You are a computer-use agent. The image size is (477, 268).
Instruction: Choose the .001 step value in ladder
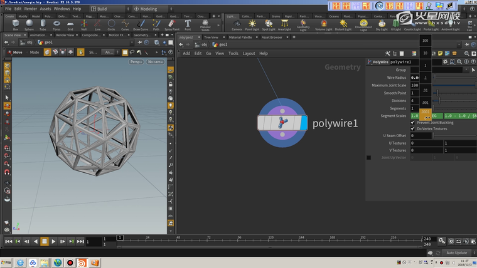click(x=425, y=102)
